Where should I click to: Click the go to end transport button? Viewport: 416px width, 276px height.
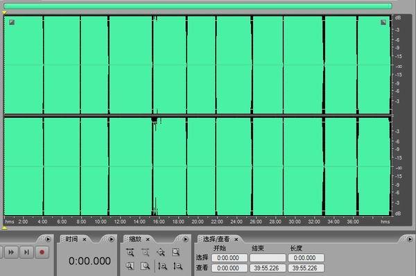coord(26,252)
